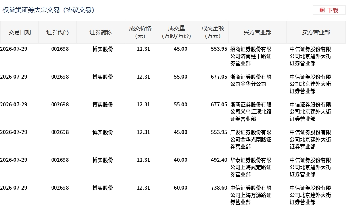Click amount 677.05 in 金华分公司 row

pyautogui.click(x=219, y=77)
